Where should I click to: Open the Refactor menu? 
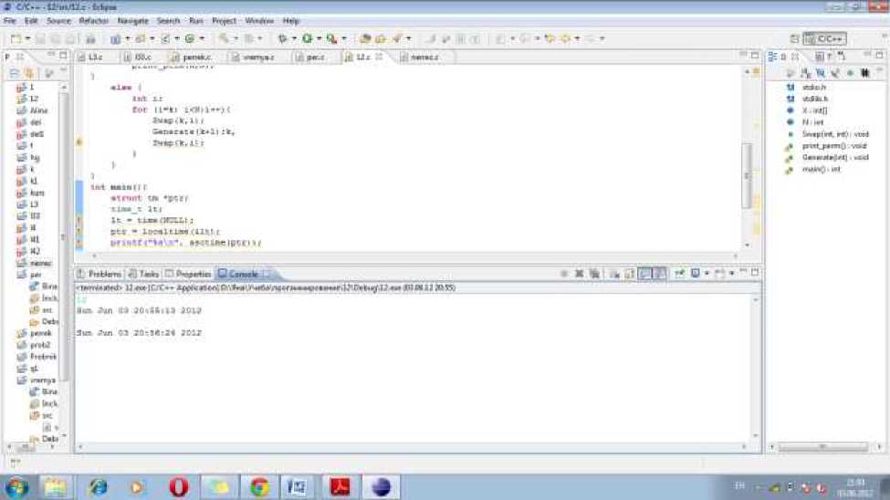[x=94, y=21]
